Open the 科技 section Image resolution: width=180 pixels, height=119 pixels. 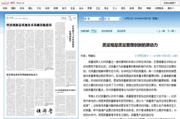pyautogui.click(x=47, y=8)
